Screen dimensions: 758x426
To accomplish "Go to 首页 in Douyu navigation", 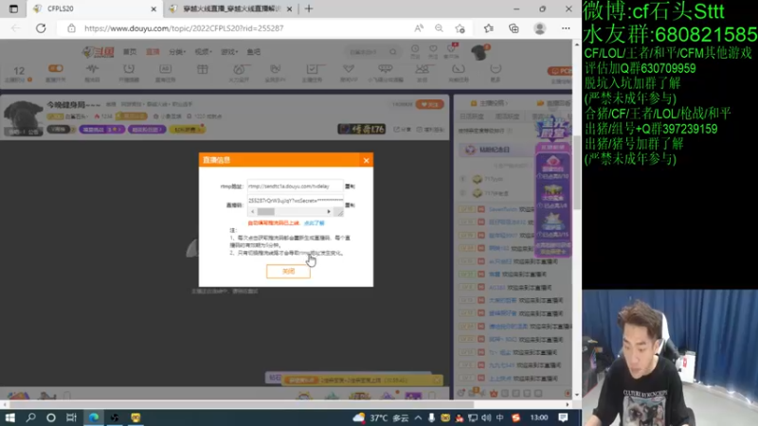I will click(x=130, y=52).
